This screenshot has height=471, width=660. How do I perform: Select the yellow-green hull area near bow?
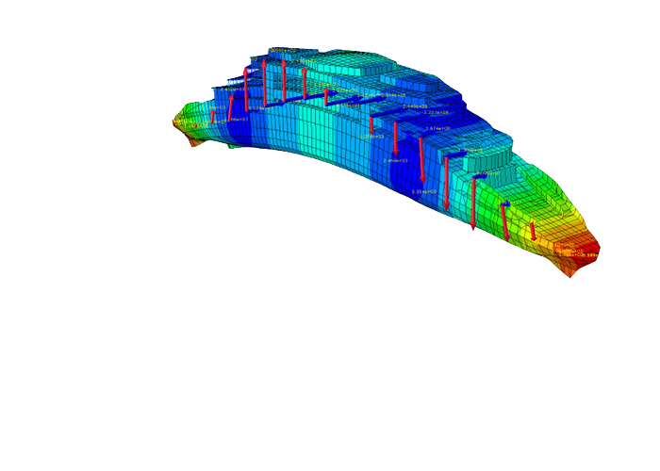coord(528,203)
